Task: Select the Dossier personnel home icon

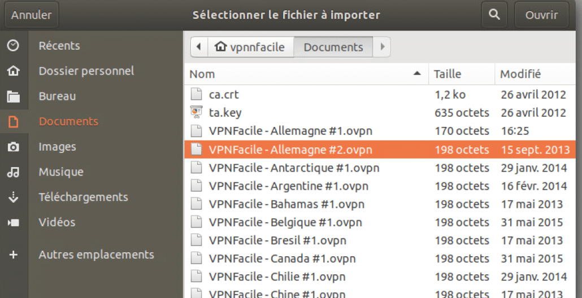Action: click(x=14, y=71)
